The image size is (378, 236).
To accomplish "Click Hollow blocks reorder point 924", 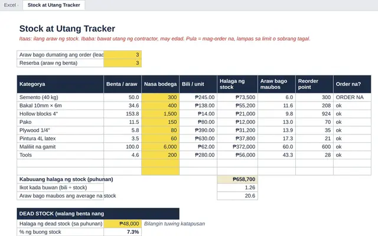I will click(315, 114).
